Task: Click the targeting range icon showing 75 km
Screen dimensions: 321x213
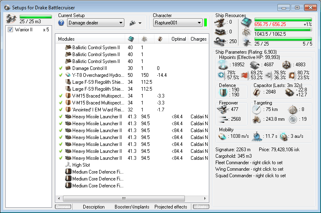Action: 257,110
